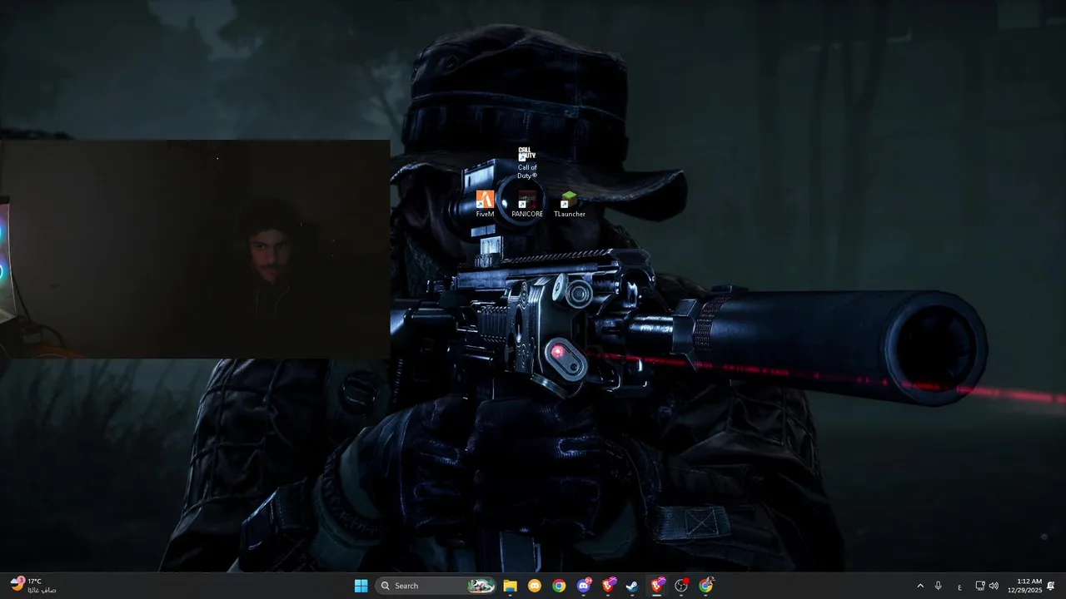Open Chrome with profile avatar on taskbar
Screen dimensions: 1066x599
[x=706, y=586]
